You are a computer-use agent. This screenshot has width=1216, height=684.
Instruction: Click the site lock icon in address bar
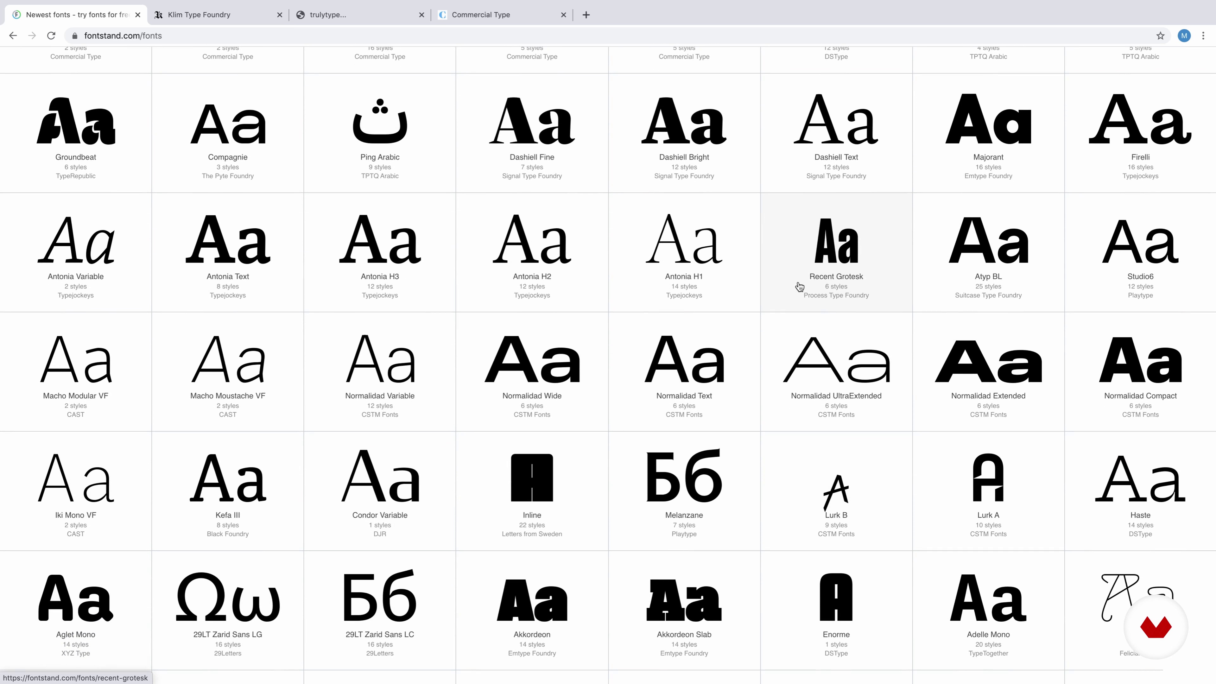point(75,36)
